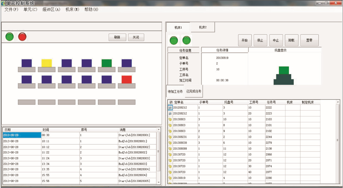Open the 文件(F) menu

click(x=11, y=10)
